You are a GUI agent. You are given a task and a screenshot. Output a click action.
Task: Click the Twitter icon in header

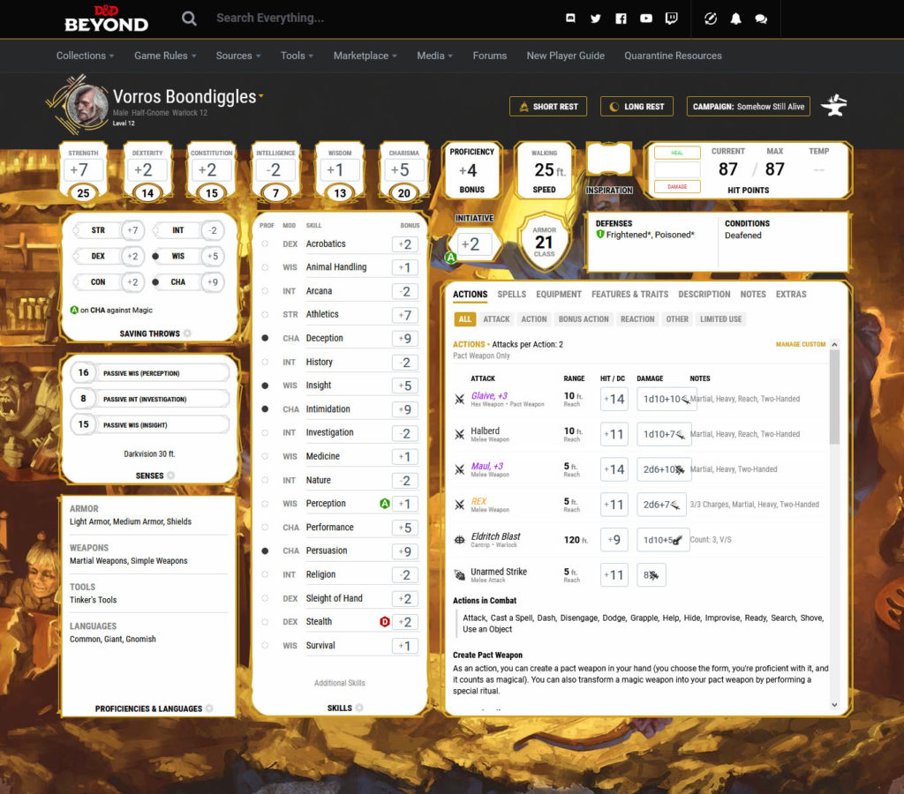(x=596, y=19)
